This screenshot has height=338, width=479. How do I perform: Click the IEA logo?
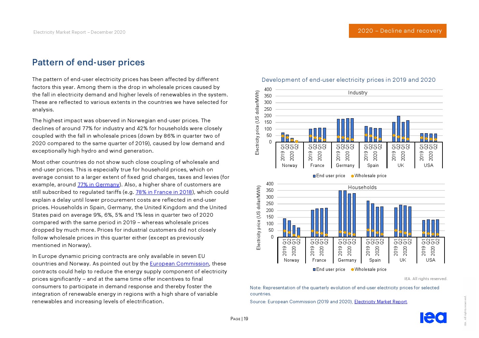tap(433, 318)
